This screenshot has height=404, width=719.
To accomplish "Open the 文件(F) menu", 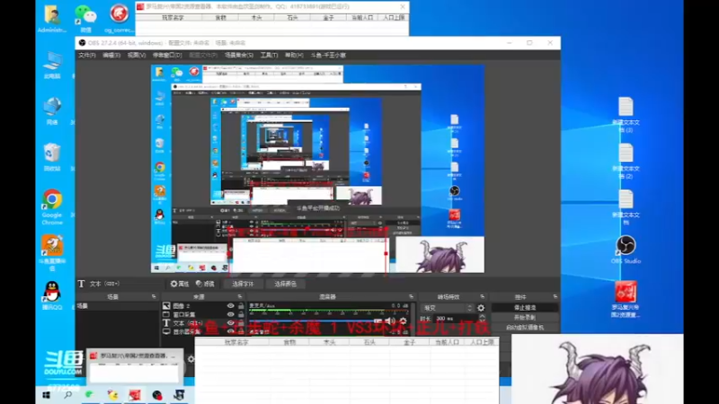I will [x=86, y=55].
